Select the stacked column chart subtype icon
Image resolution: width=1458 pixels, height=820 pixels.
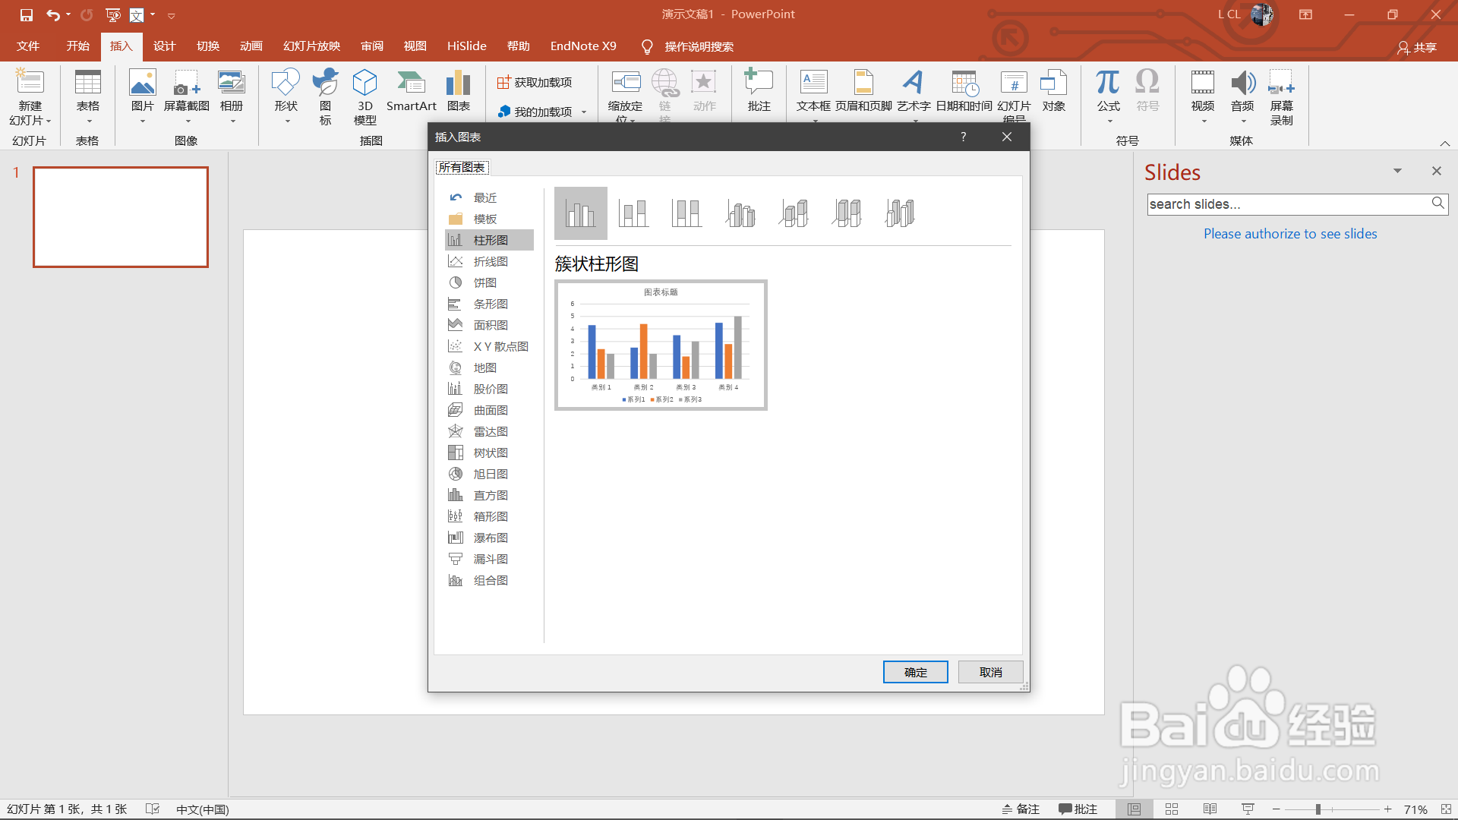[x=633, y=213]
